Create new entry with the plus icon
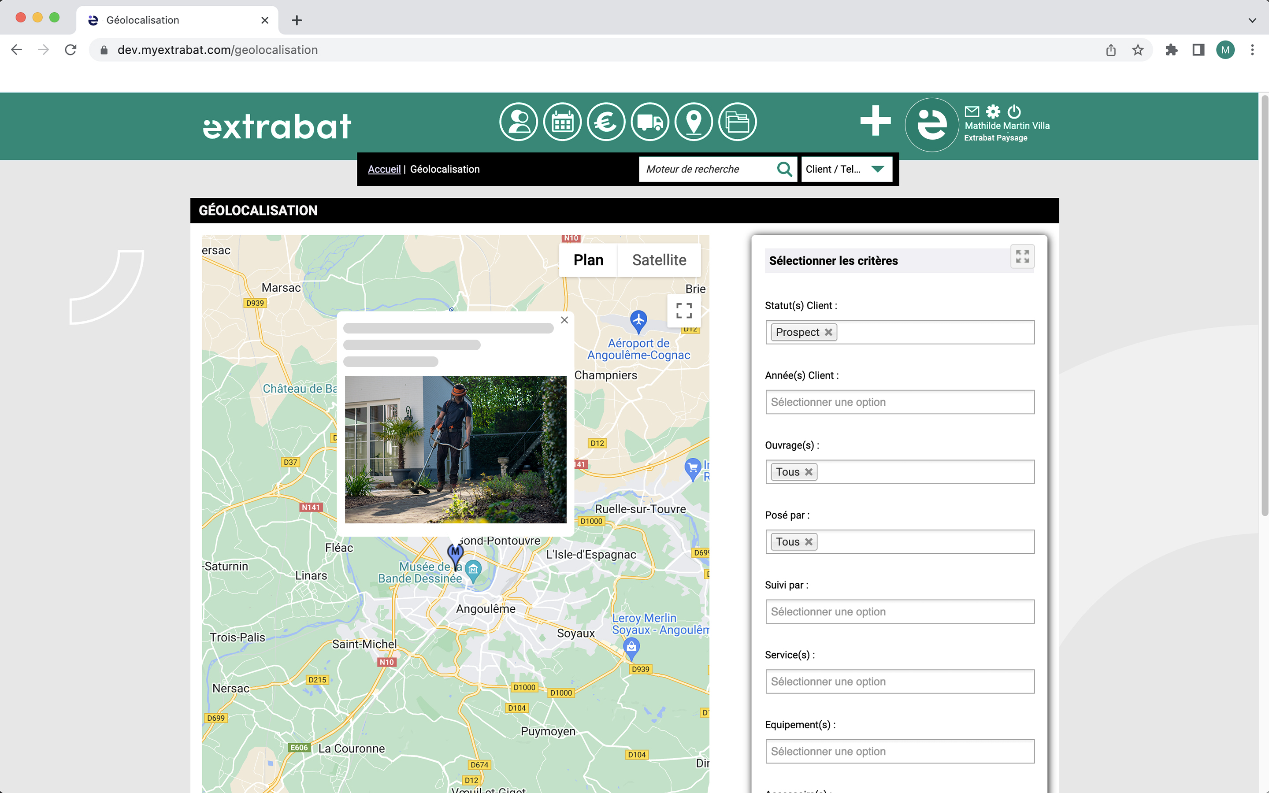This screenshot has height=793, width=1269. 875,122
